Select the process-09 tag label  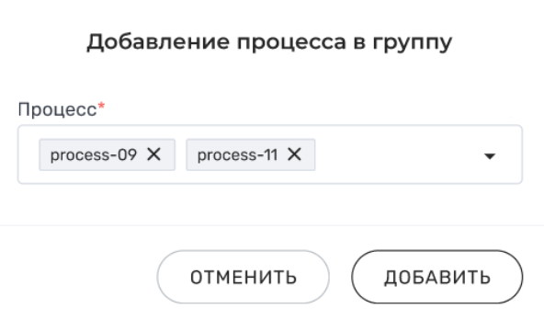pos(94,154)
